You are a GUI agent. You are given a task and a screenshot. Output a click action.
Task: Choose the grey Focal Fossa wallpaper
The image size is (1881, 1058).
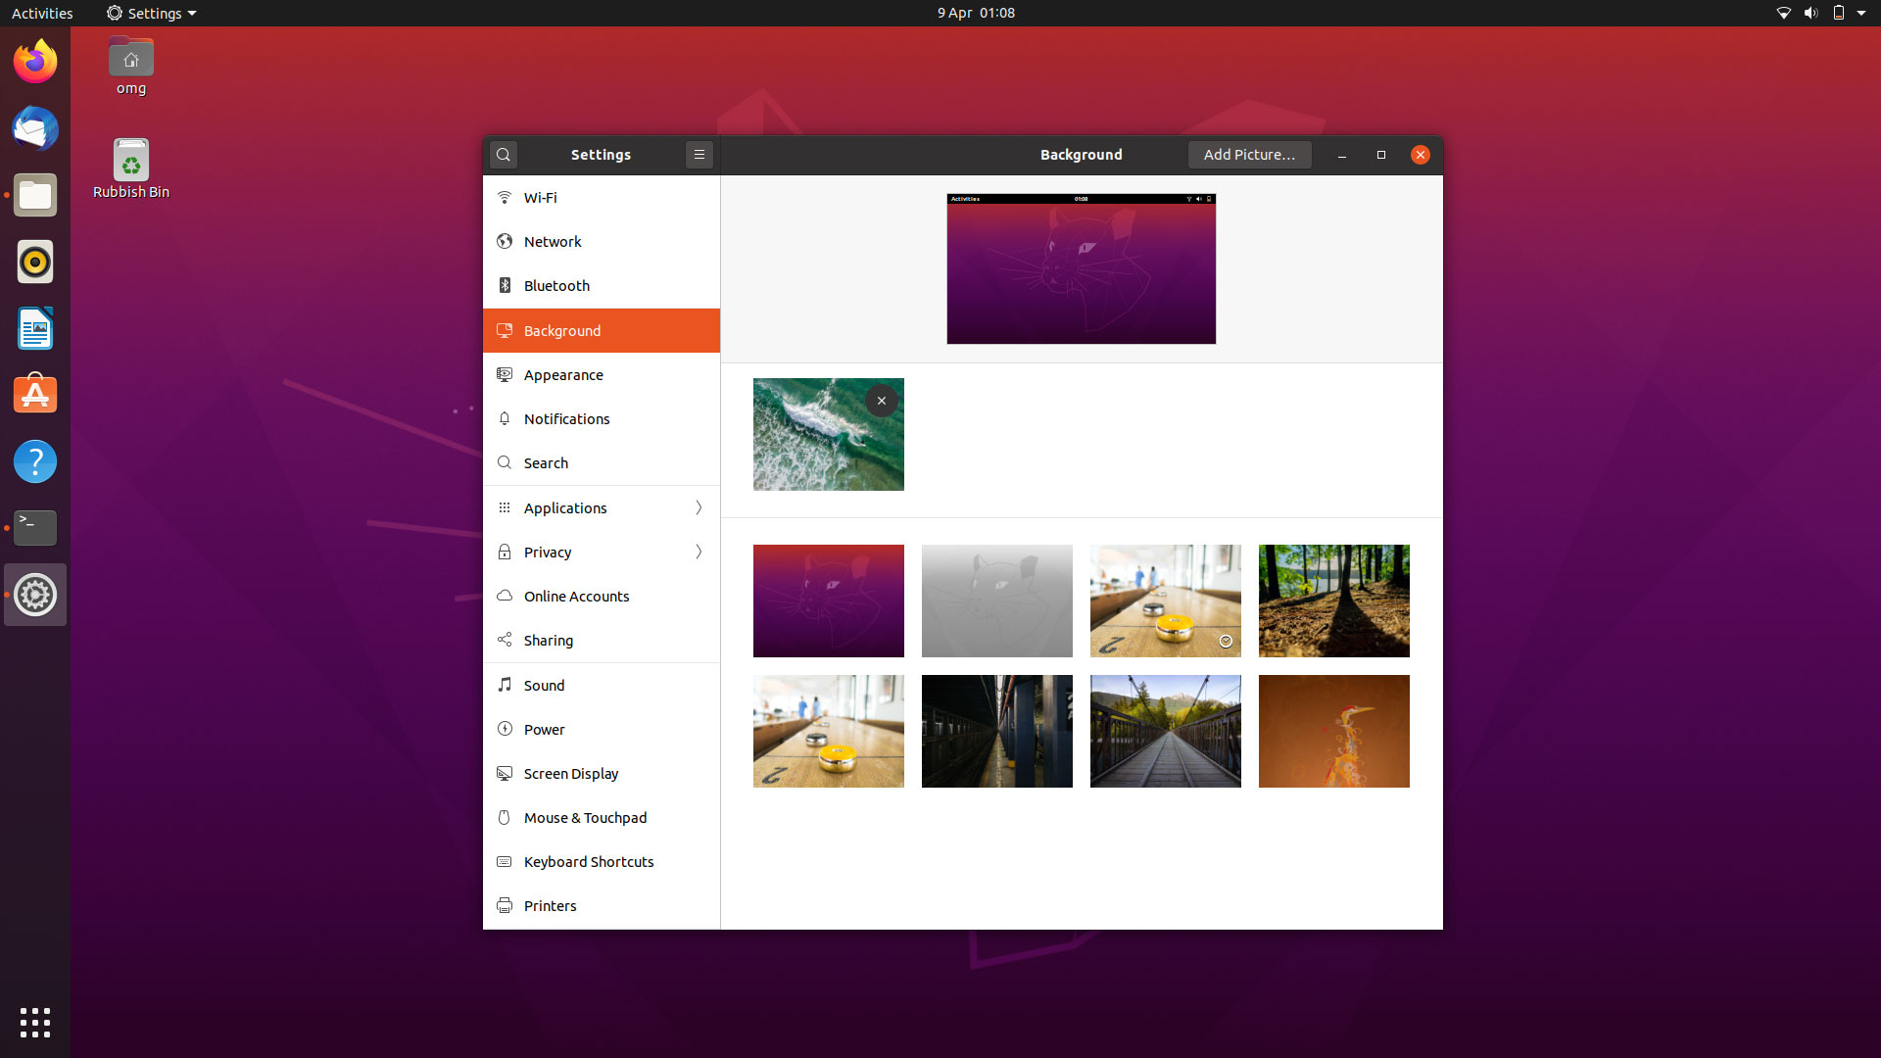(997, 601)
